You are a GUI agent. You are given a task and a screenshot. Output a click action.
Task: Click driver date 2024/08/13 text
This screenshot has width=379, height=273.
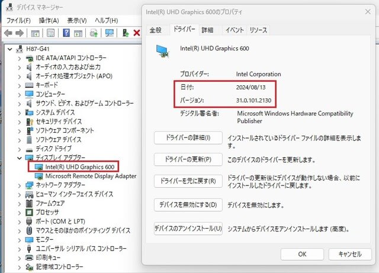(250, 87)
